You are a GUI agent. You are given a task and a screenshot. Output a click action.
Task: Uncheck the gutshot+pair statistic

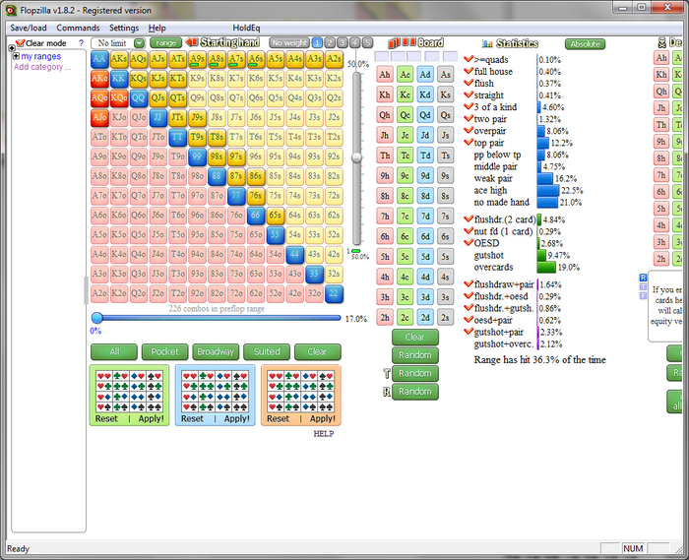(469, 332)
